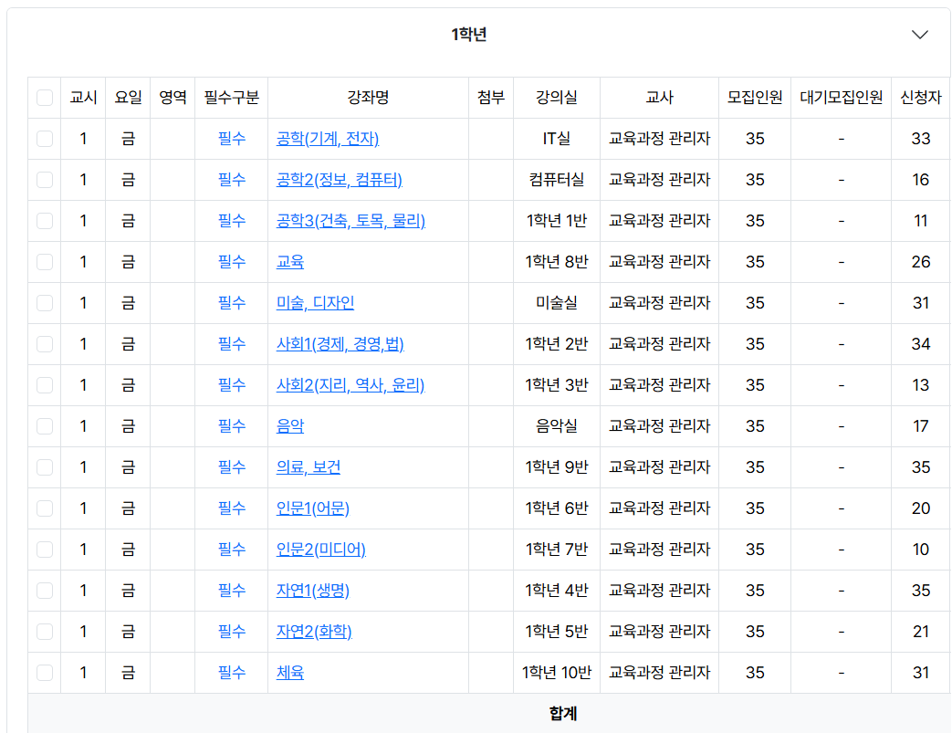Click applicant count 10 for 인문2(미디어)
The height and width of the screenshot is (733, 952).
tap(920, 550)
